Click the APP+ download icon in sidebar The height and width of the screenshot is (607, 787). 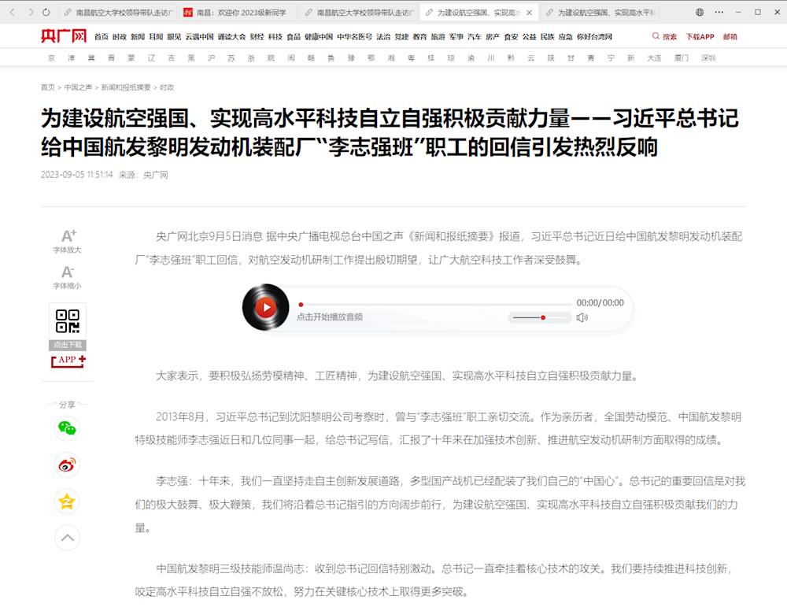pos(67,361)
